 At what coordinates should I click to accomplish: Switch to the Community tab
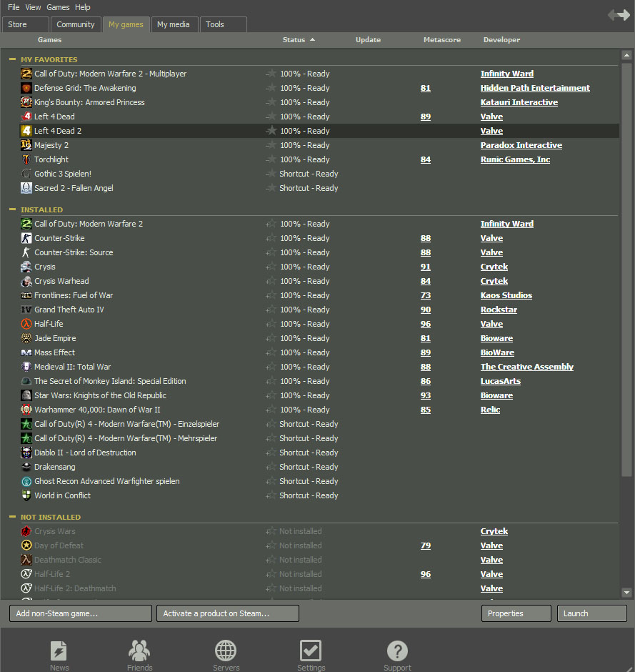[x=76, y=24]
